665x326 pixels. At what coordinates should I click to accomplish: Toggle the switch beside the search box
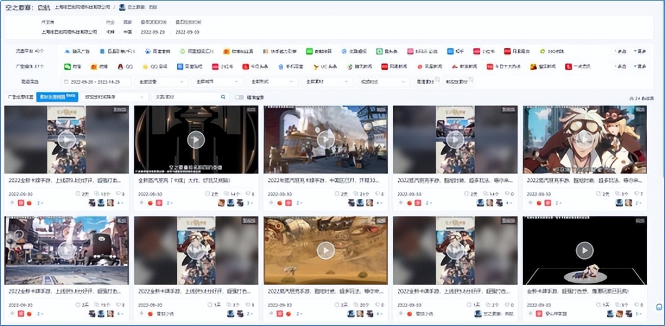click(239, 97)
